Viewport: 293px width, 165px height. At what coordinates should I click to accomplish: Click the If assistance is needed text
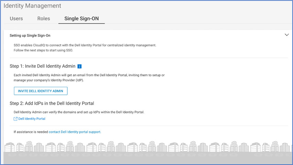click(31, 132)
